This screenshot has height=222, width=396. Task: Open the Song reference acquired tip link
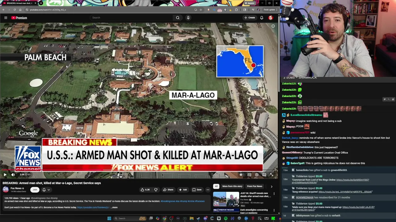point(345,192)
